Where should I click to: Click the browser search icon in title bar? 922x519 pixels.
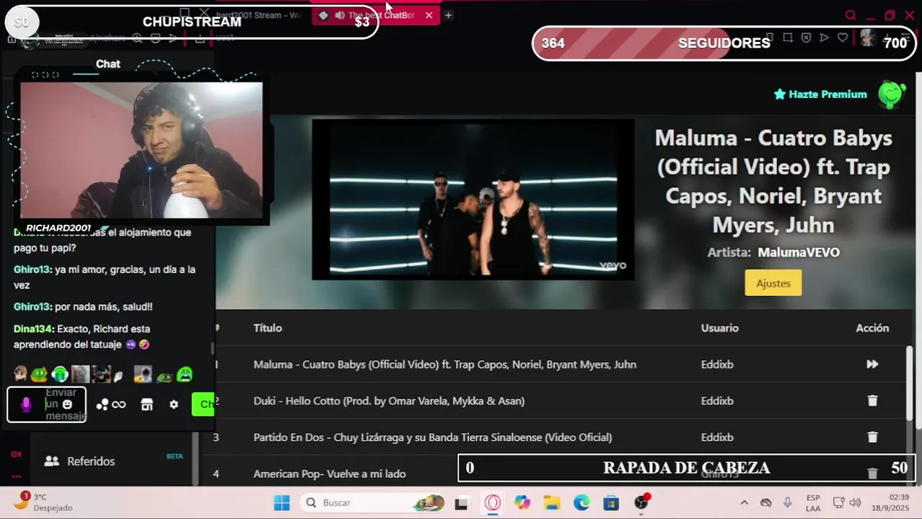point(851,15)
